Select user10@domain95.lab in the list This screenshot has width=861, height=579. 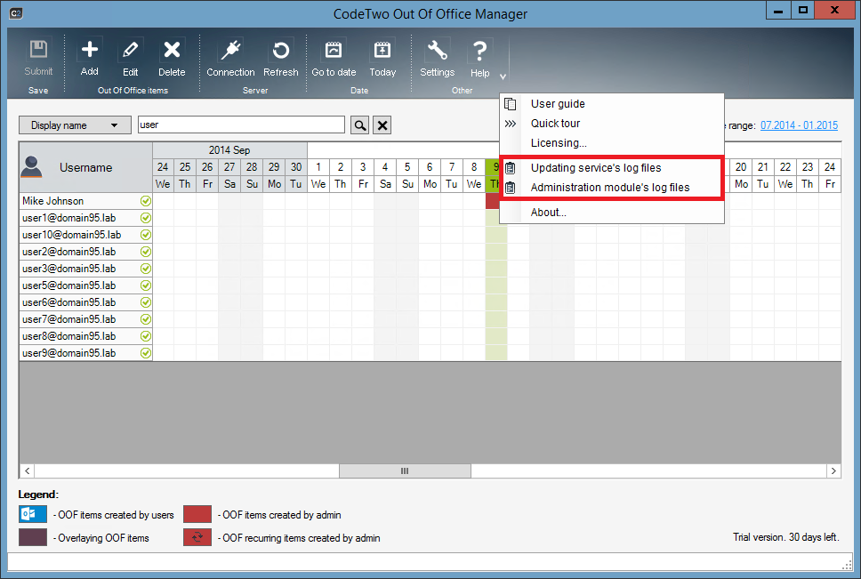[x=85, y=235]
